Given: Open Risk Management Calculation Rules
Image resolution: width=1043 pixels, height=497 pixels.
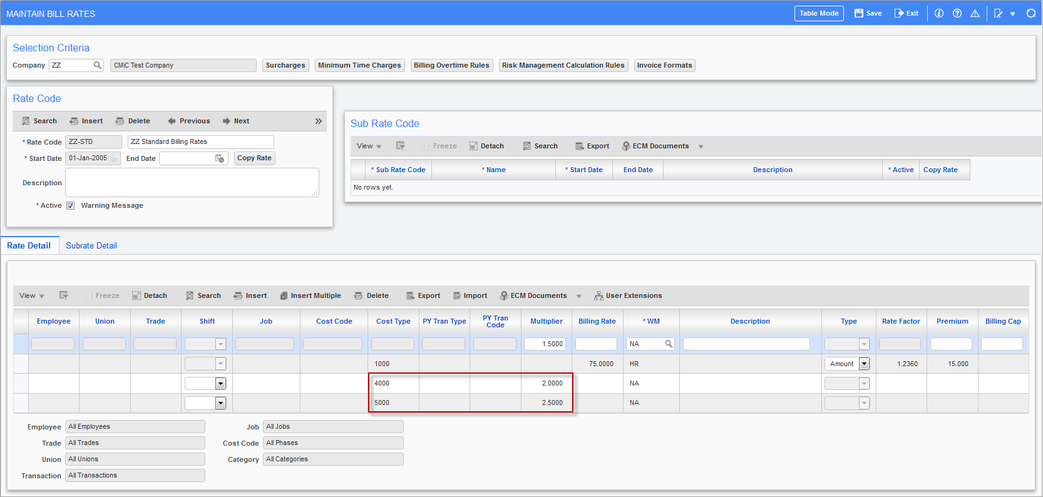Looking at the screenshot, I should [563, 65].
